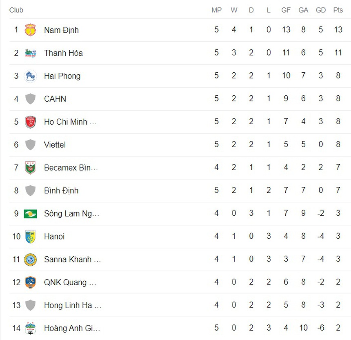
Task: Click the Nam Định team name
Action: click(x=61, y=30)
